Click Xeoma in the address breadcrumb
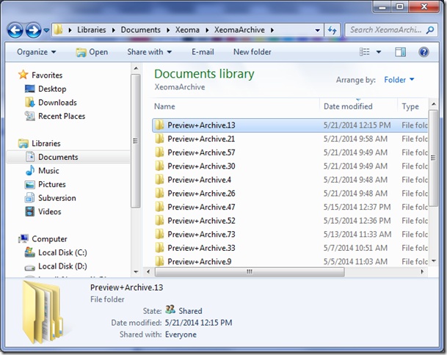 pos(187,30)
